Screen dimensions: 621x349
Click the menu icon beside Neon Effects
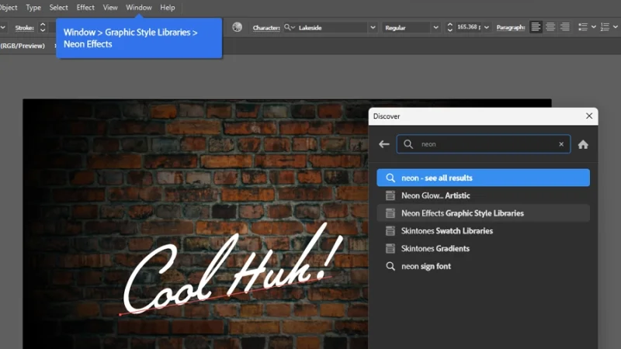point(390,213)
